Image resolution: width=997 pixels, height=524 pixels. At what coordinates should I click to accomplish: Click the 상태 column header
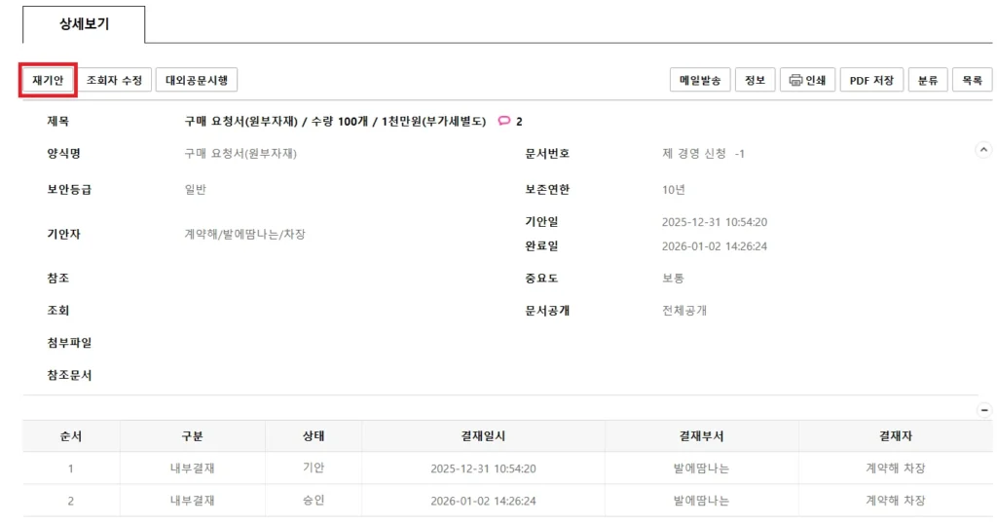[314, 436]
